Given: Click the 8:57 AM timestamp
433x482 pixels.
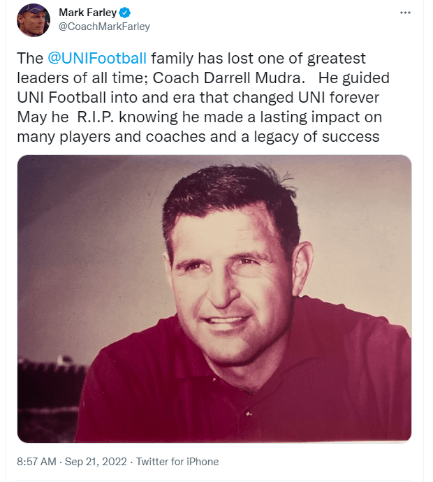Looking at the screenshot, I should (38, 462).
